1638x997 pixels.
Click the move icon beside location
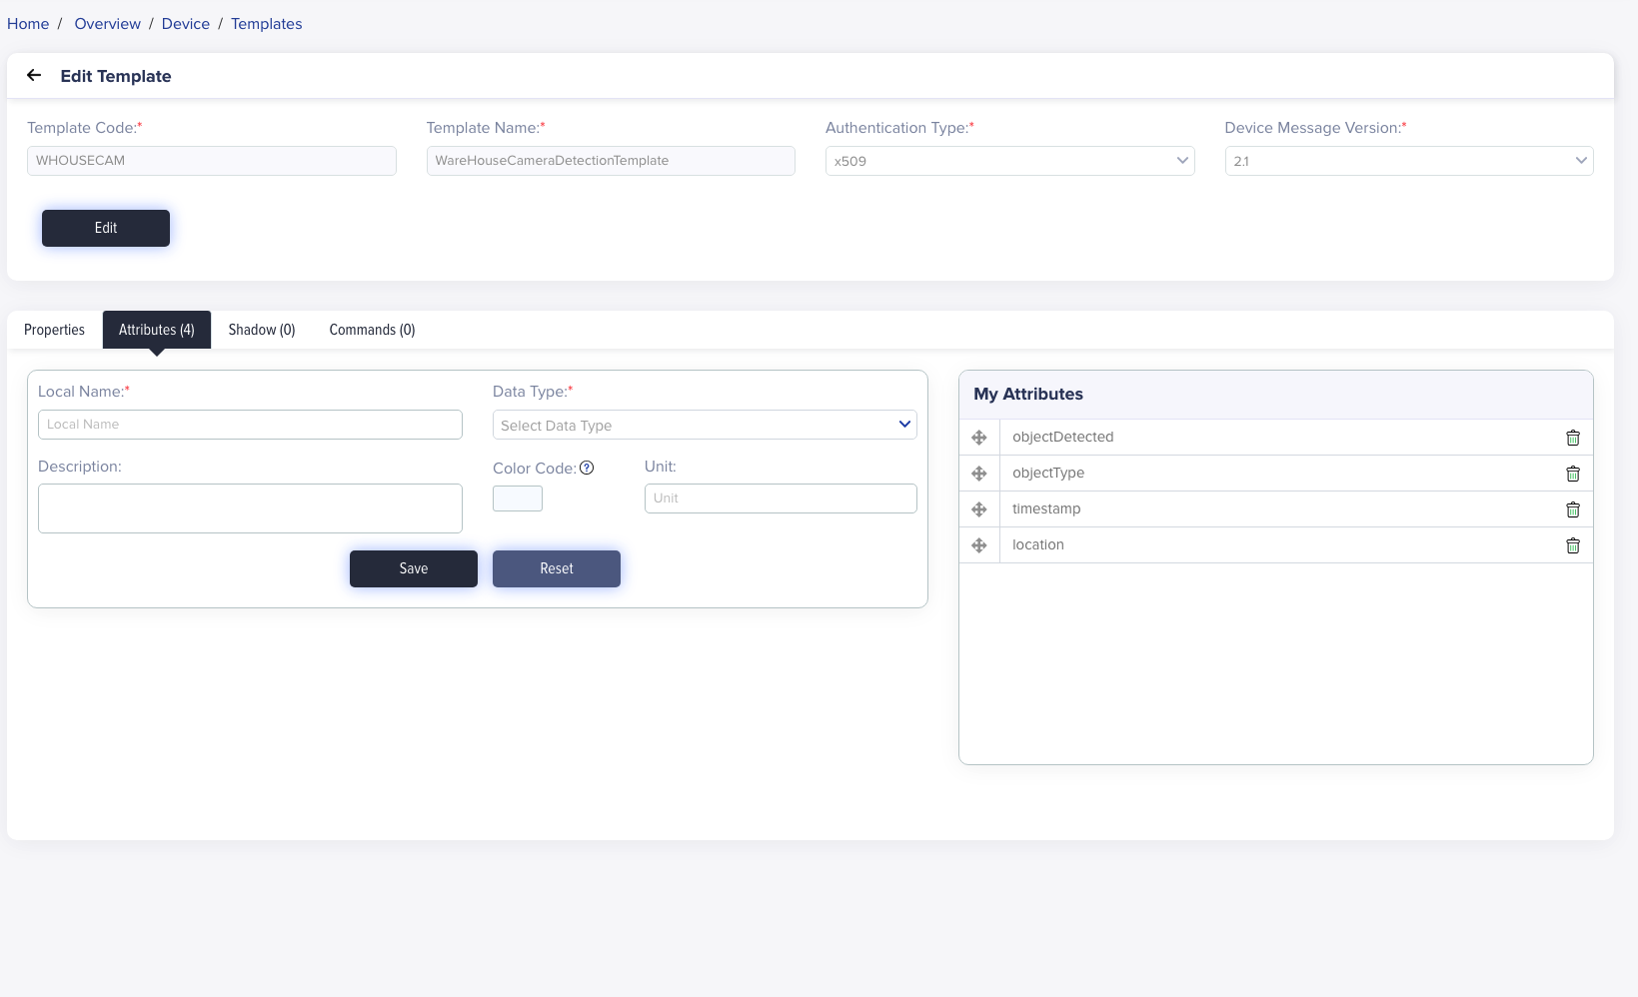pyautogui.click(x=979, y=545)
